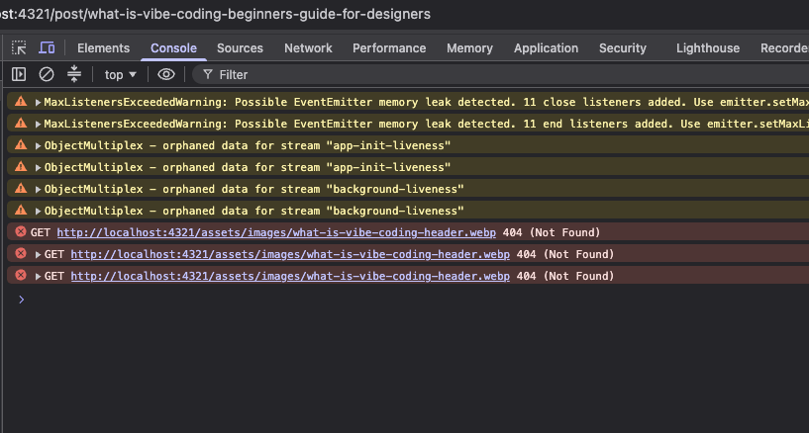Open the first 404 header.webp link

(276, 232)
